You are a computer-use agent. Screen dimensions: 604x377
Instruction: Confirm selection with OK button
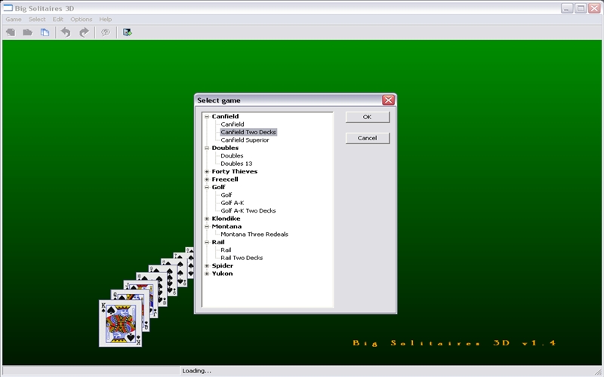click(x=368, y=117)
